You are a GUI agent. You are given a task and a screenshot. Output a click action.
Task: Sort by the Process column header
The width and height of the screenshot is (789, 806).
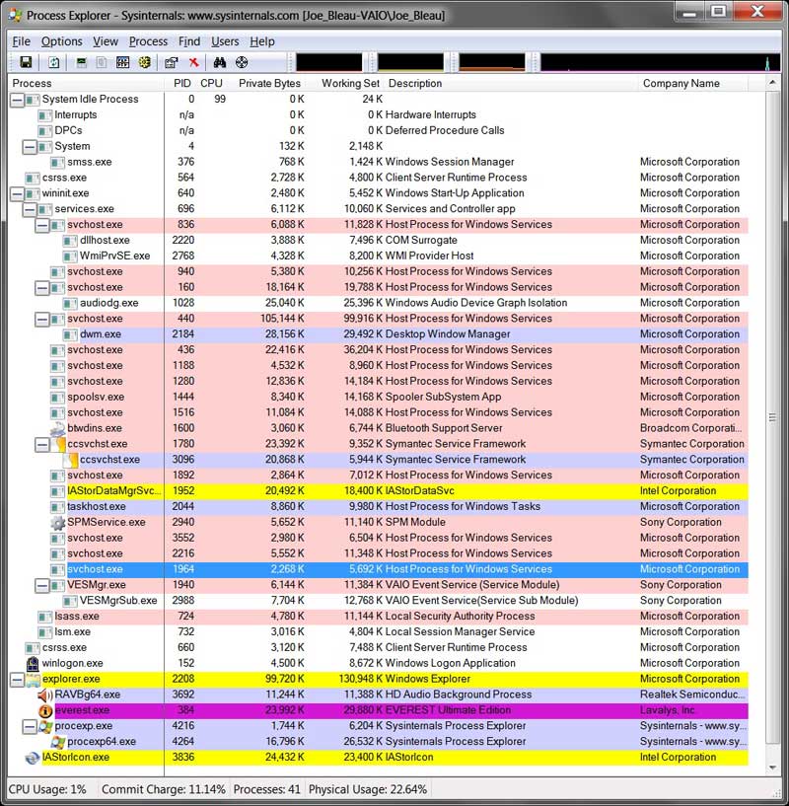[x=87, y=83]
